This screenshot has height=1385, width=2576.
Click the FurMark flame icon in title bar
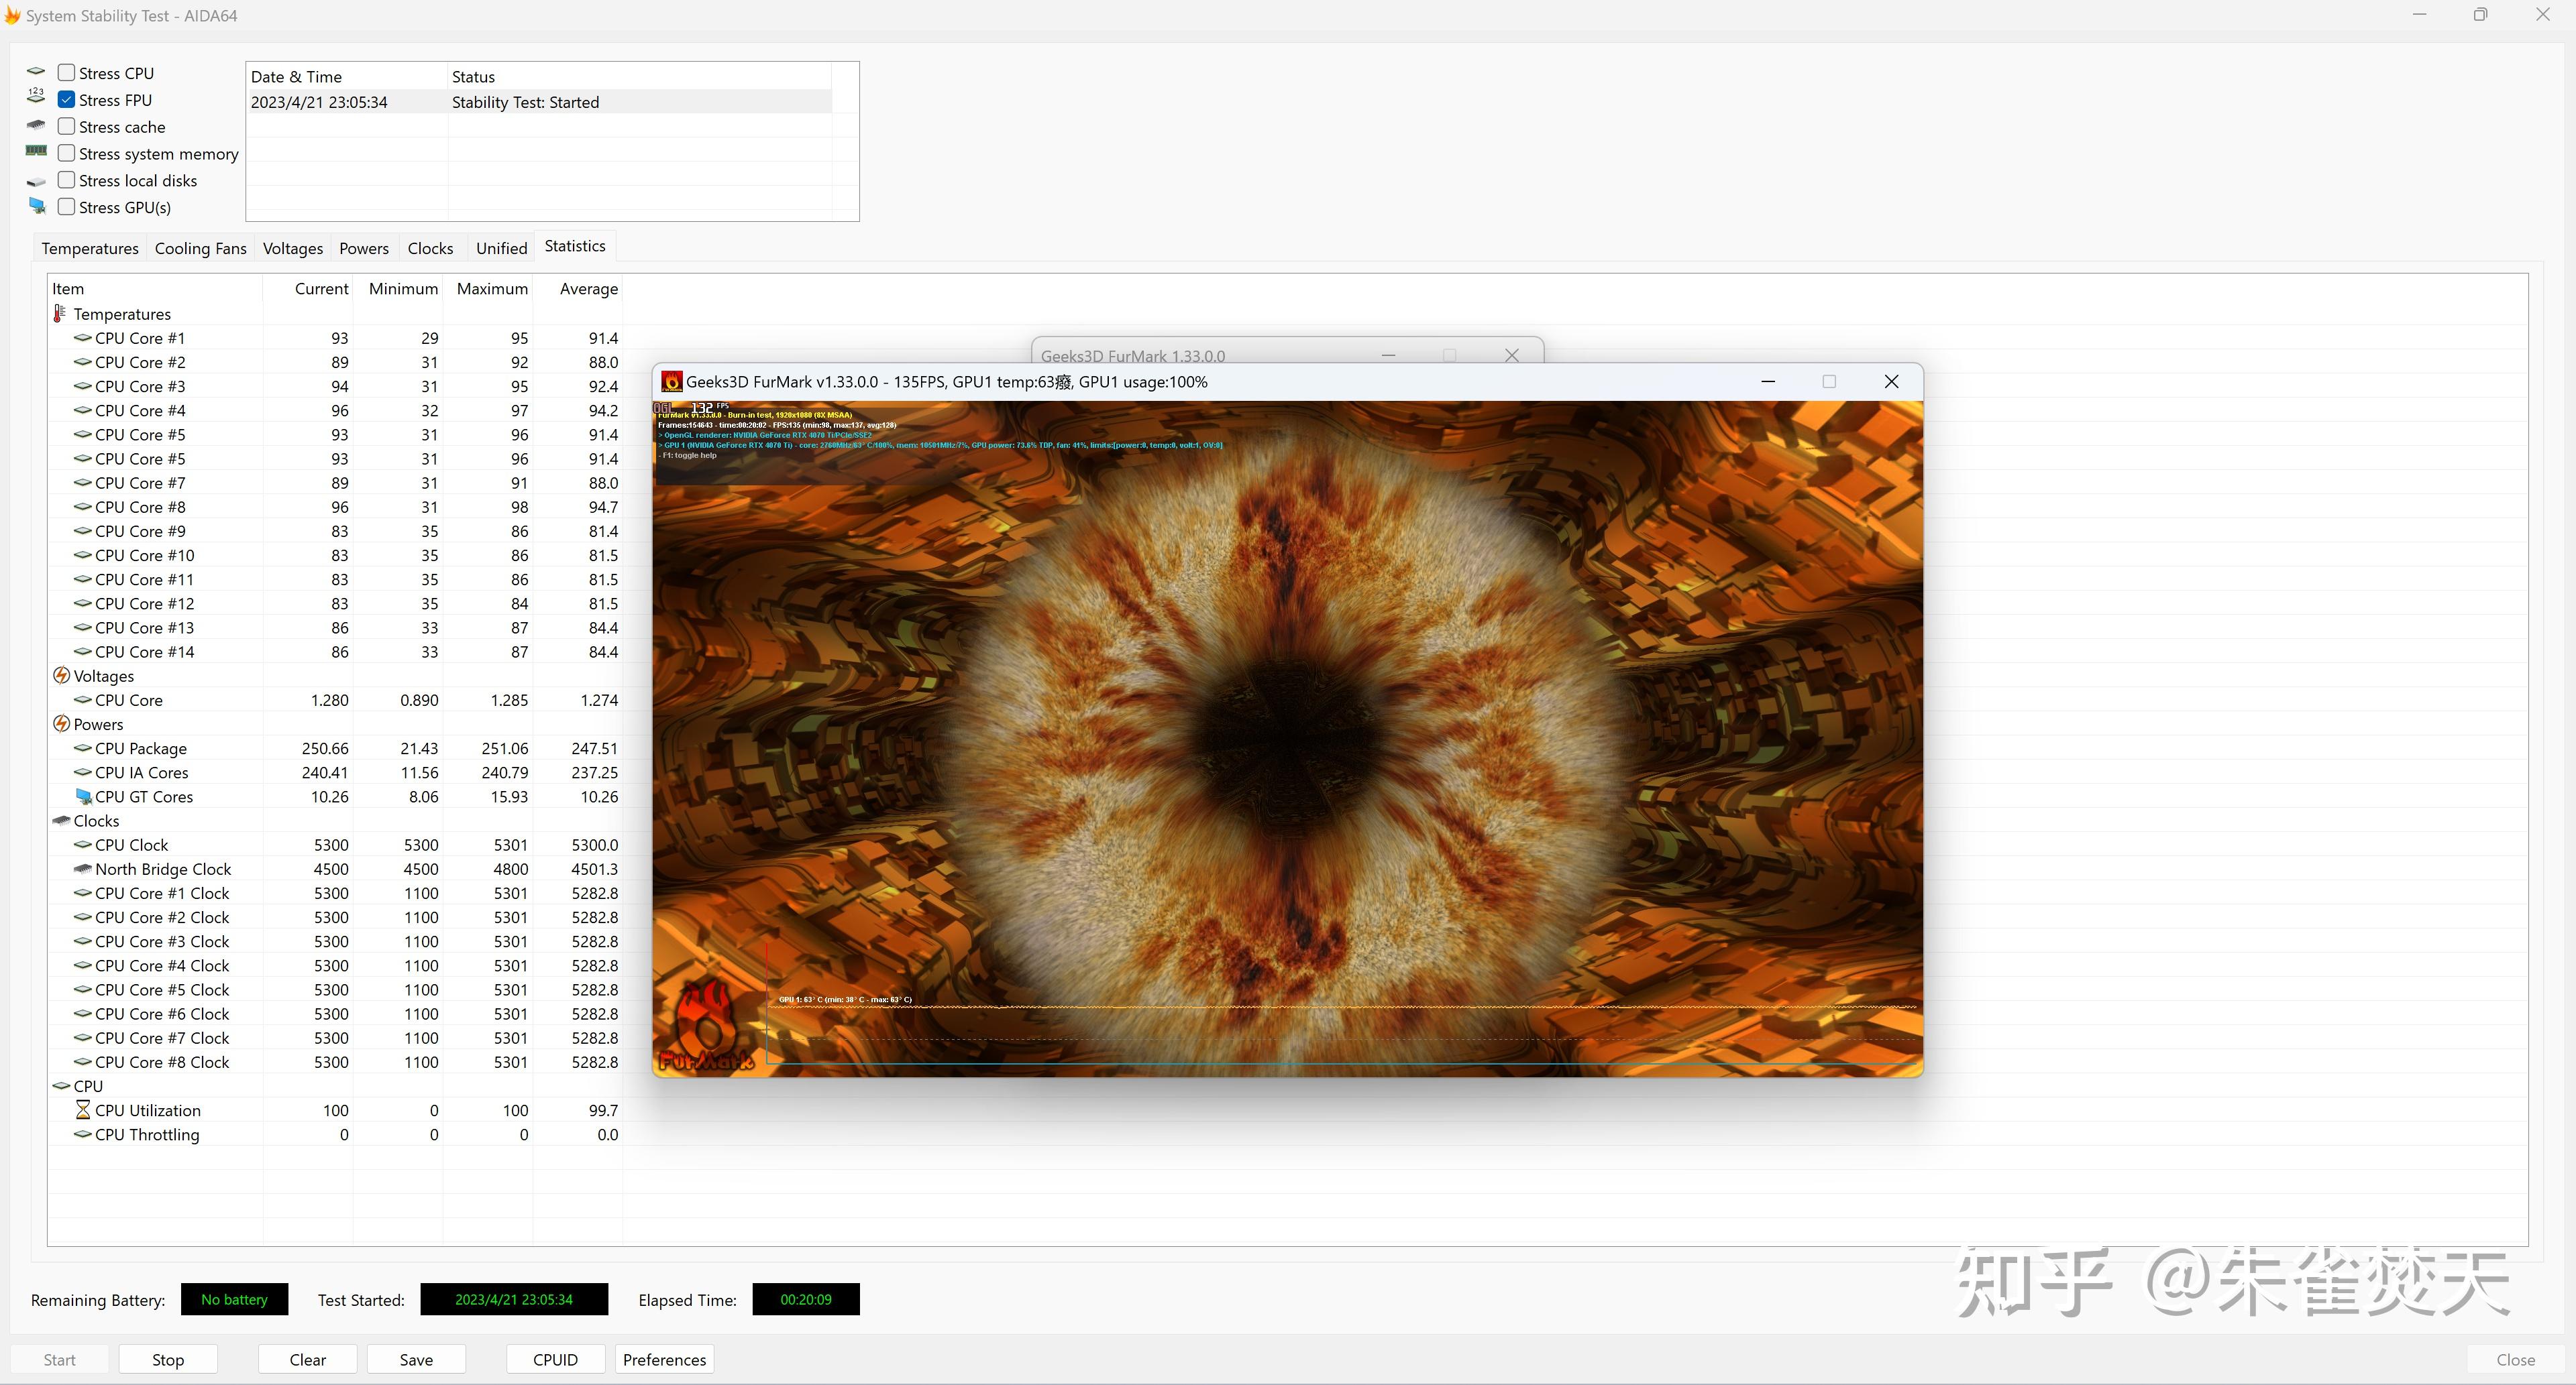pyautogui.click(x=672, y=381)
